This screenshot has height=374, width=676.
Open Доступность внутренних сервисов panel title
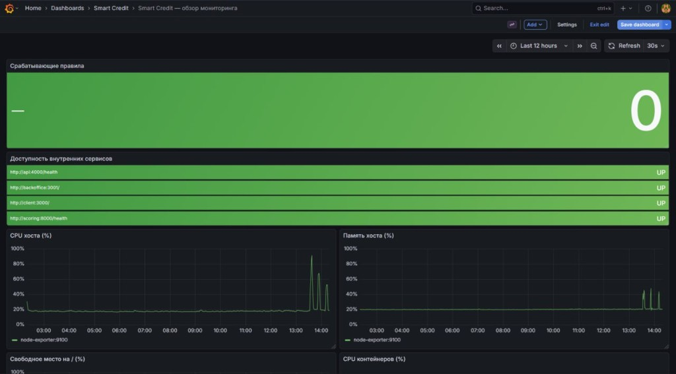[61, 158]
